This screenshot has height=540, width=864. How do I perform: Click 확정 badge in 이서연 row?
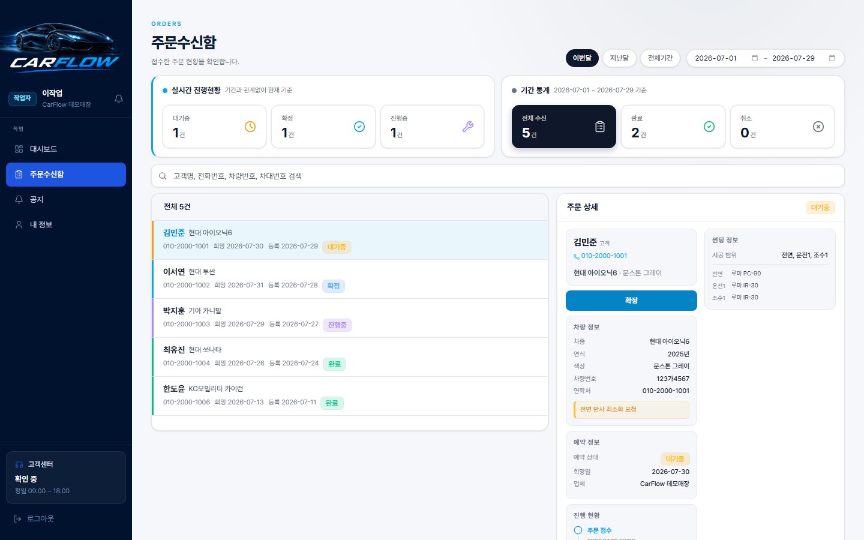pos(334,286)
